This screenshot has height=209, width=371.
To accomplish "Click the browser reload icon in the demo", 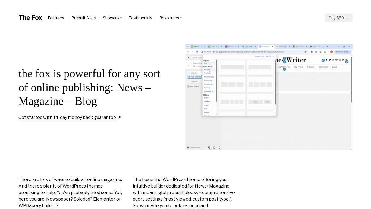I will (x=197, y=52).
